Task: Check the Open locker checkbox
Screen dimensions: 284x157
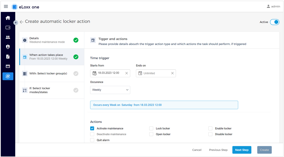Action: [x=151, y=134]
